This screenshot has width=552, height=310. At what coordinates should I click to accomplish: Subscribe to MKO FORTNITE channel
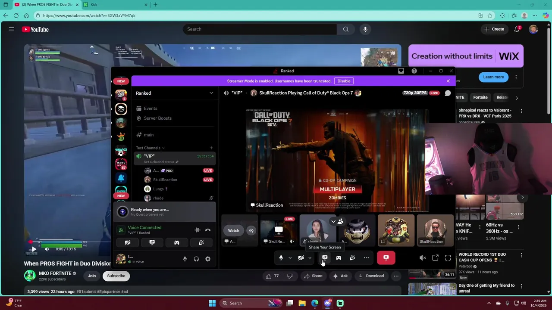click(116, 276)
